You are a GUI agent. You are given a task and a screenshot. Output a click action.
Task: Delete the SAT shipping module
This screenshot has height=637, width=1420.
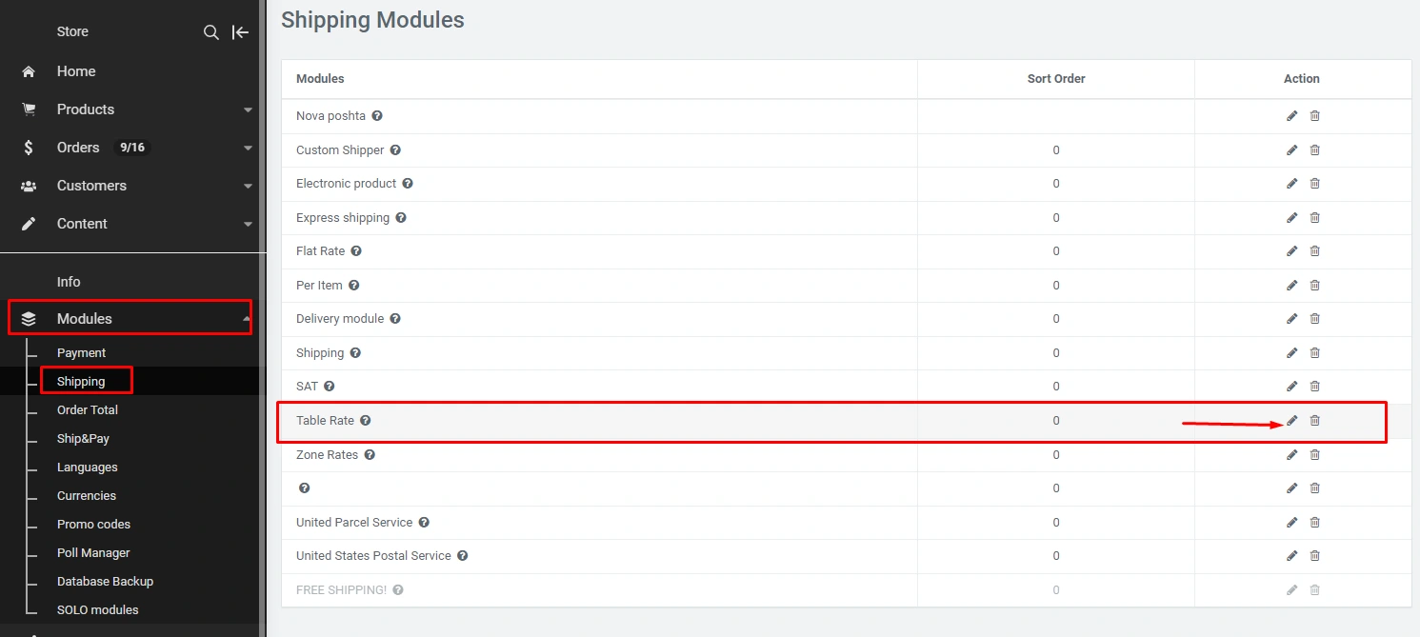tap(1315, 387)
